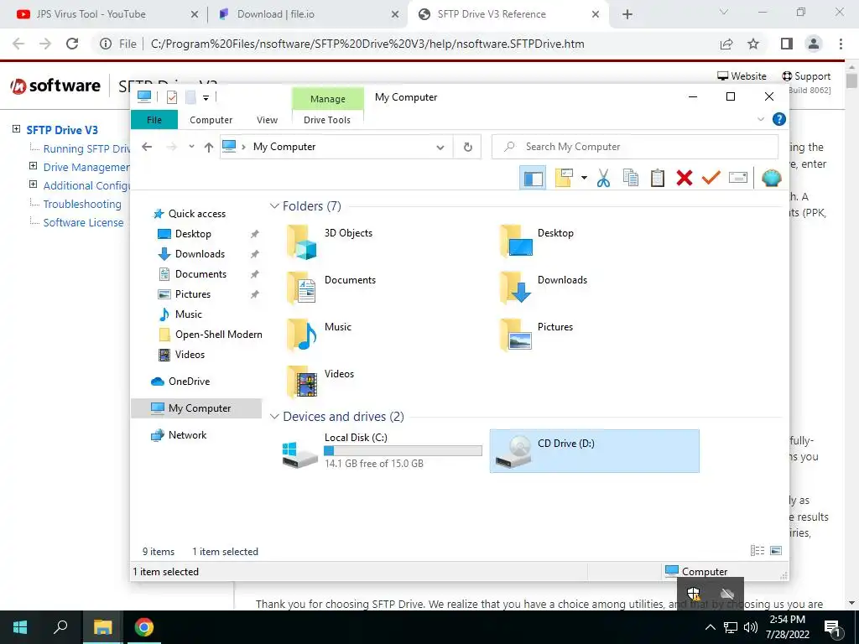Toggle the navigation pane toolbar button
859x644 pixels.
[x=533, y=178]
